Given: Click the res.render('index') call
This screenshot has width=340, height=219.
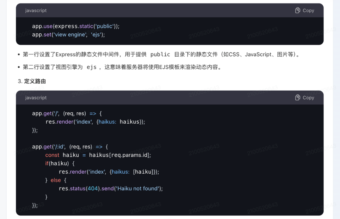Looking at the screenshot, I should coord(69,122).
